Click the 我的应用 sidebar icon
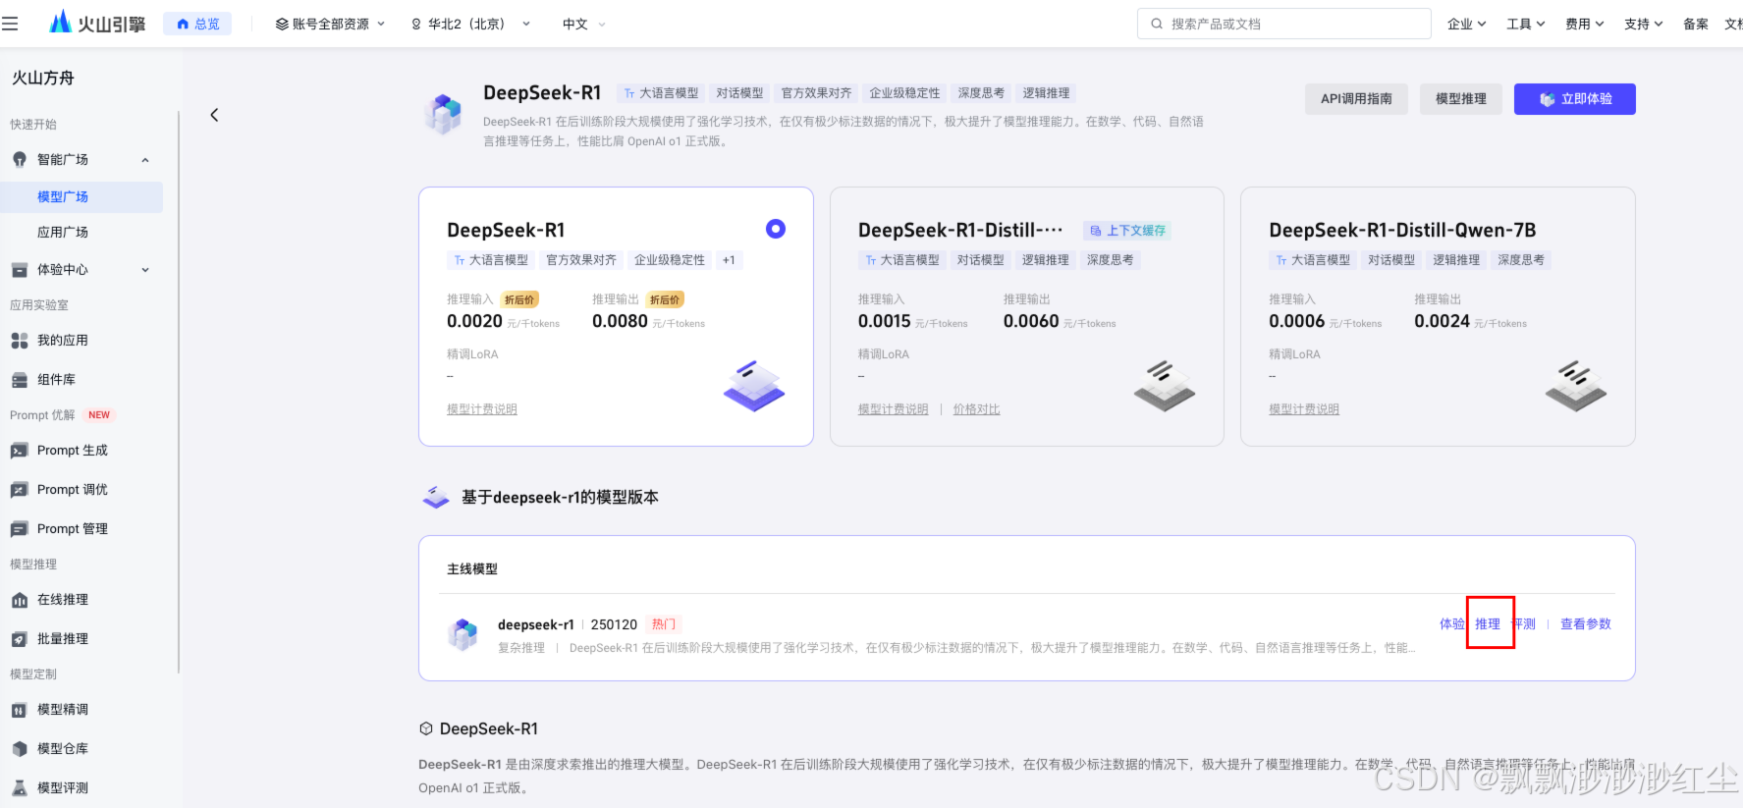This screenshot has height=808, width=1743. point(20,341)
